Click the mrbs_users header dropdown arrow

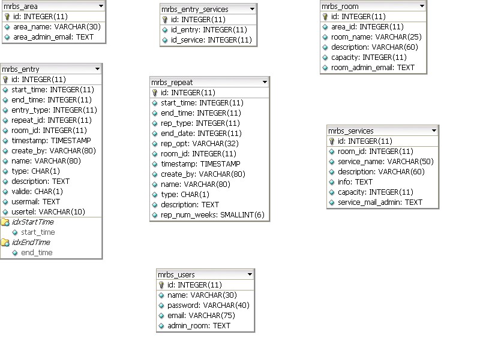pyautogui.click(x=249, y=274)
